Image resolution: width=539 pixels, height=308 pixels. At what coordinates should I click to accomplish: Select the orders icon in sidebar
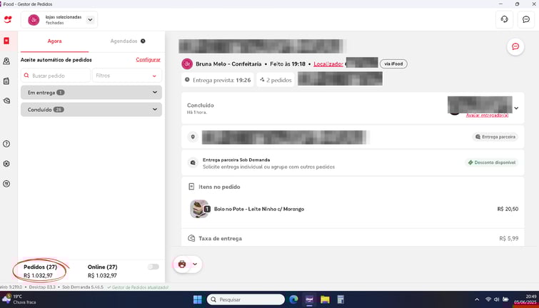coord(6,41)
